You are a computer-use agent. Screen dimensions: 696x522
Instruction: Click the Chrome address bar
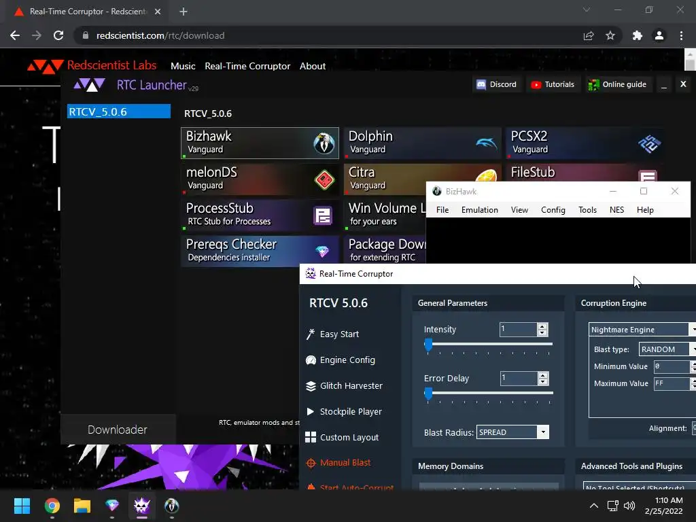point(328,35)
